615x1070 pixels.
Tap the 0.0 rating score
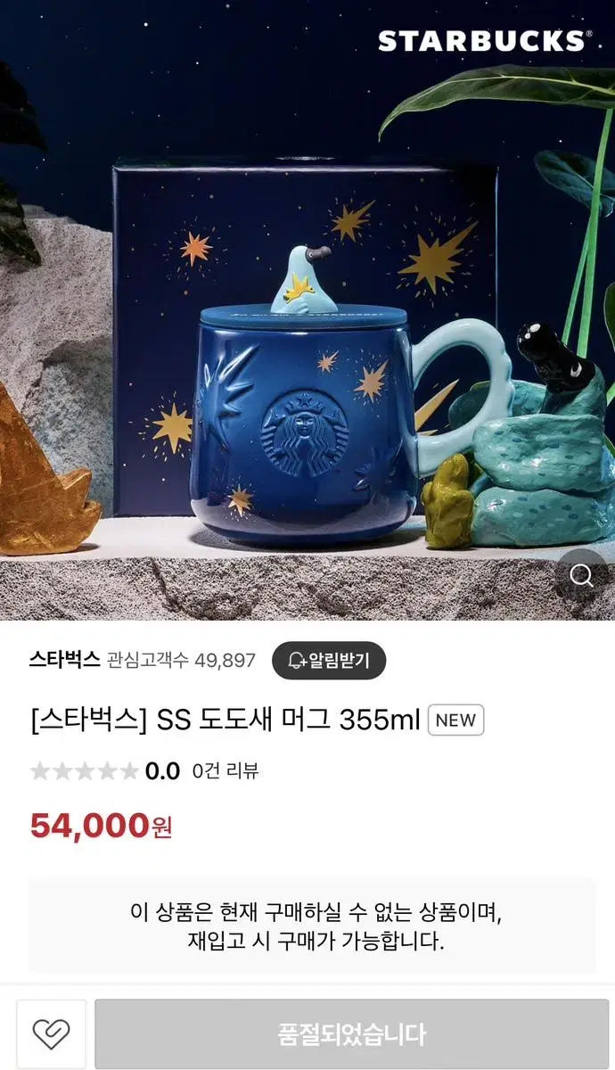coord(162,771)
